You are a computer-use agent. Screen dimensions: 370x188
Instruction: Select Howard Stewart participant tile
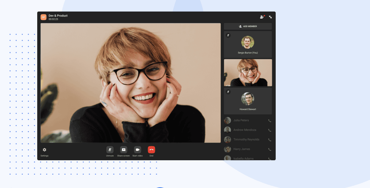pos(248,101)
